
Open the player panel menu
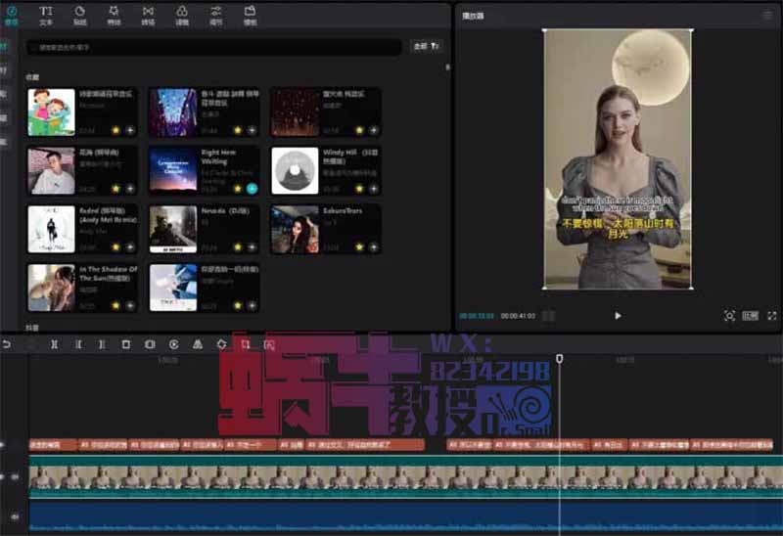click(767, 15)
